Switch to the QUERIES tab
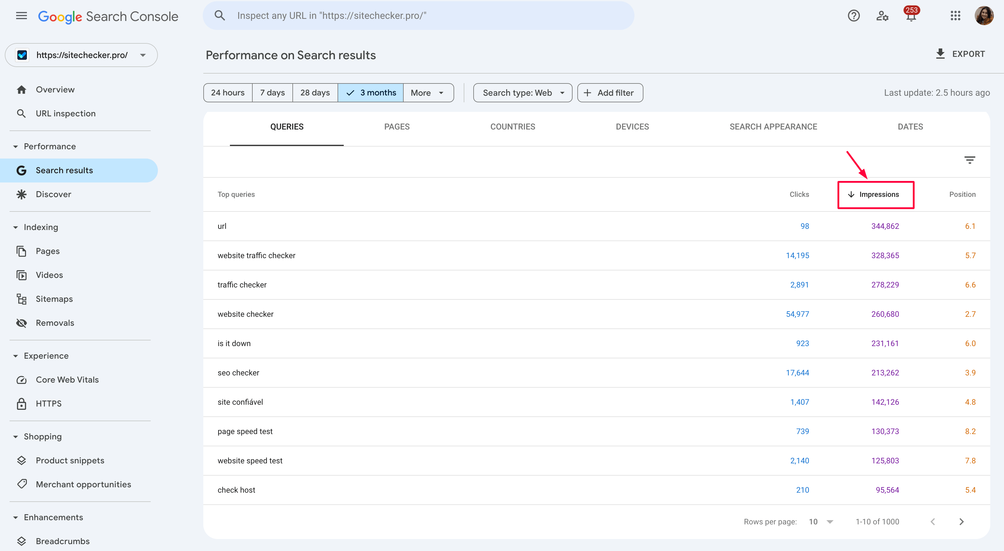Viewport: 1004px width, 551px height. [x=287, y=127]
